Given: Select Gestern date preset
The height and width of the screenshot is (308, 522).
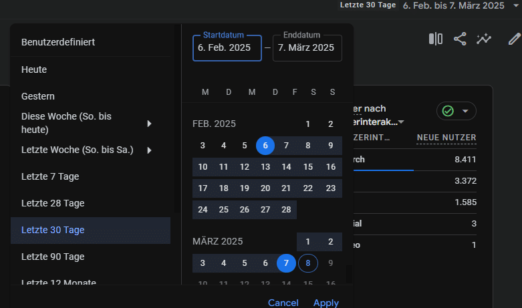Looking at the screenshot, I should pos(90,96).
